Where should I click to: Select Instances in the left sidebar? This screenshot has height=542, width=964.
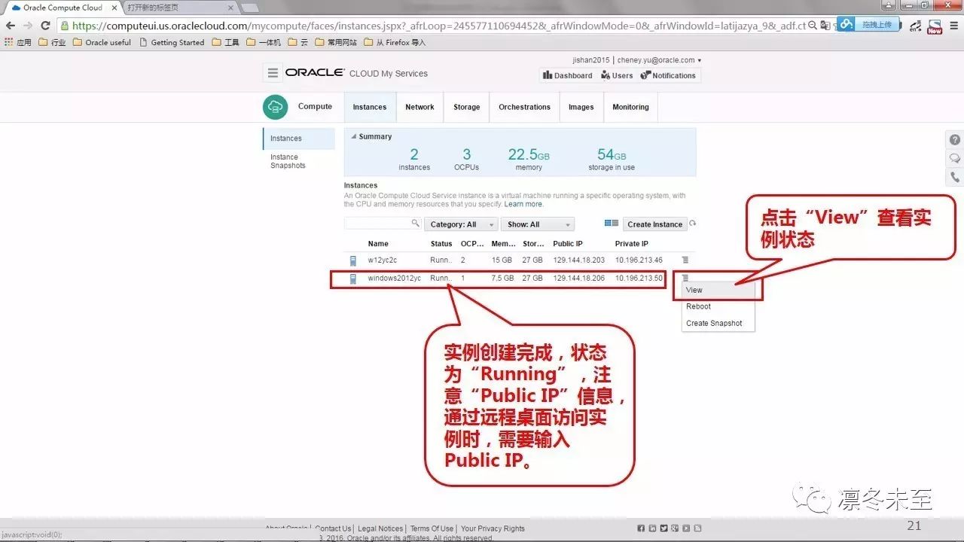[x=299, y=139]
